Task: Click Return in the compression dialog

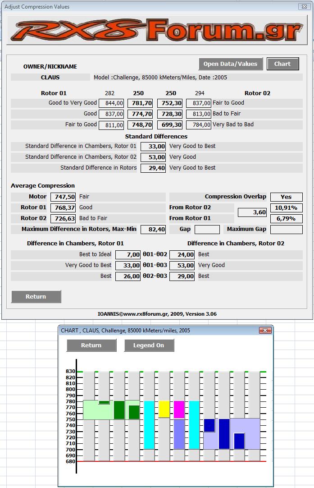Action: (x=36, y=297)
